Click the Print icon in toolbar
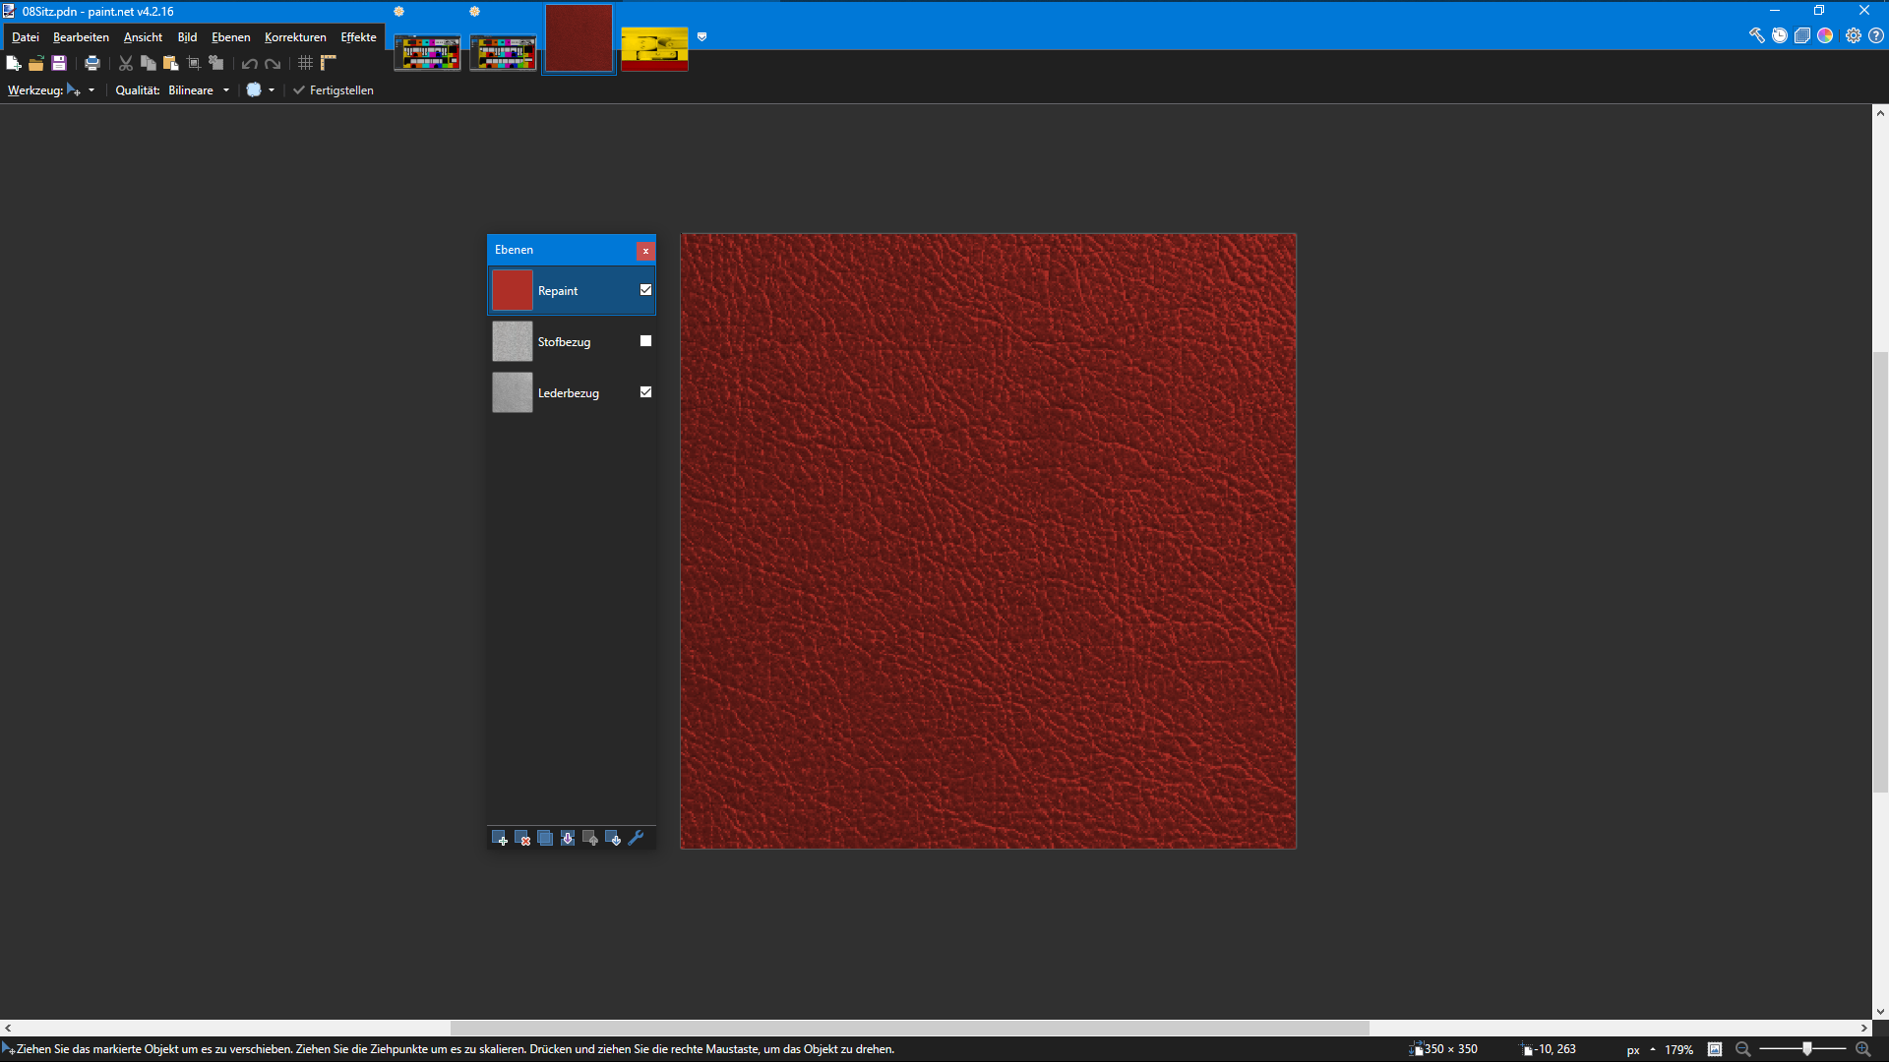 [92, 64]
